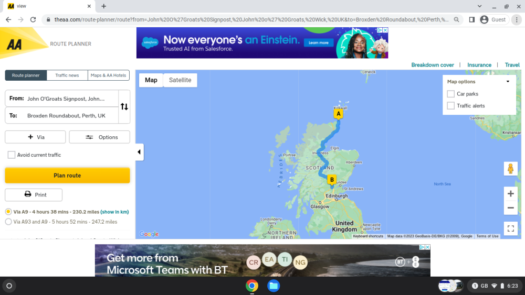Open the Maps & AA Hotels tab

tap(109, 75)
